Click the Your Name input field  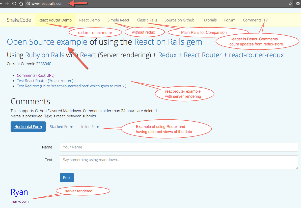point(179,147)
